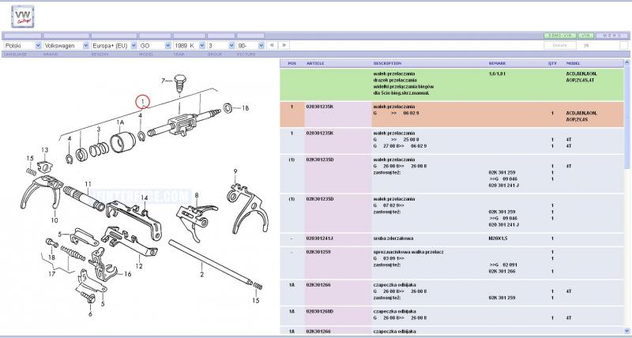Click article number 020301268D
The image size is (632, 338).
320,311
